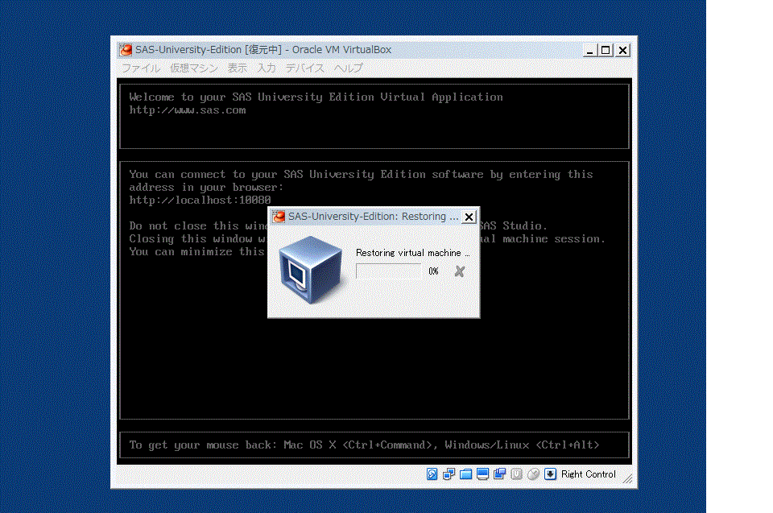Click the recording and remote display status icon

(499, 474)
